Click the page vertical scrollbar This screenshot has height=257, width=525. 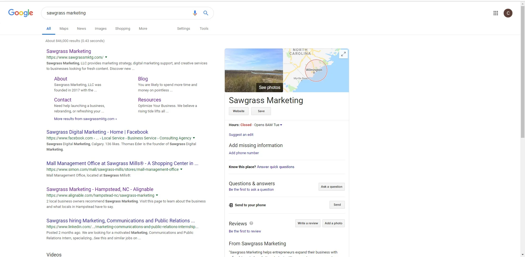click(x=523, y=72)
